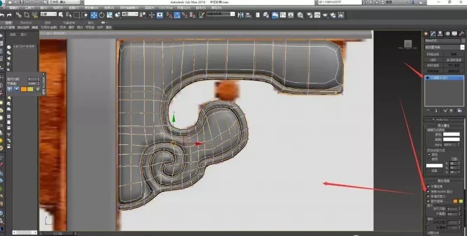Click the Rectangular Selection Region icon

coord(77,15)
